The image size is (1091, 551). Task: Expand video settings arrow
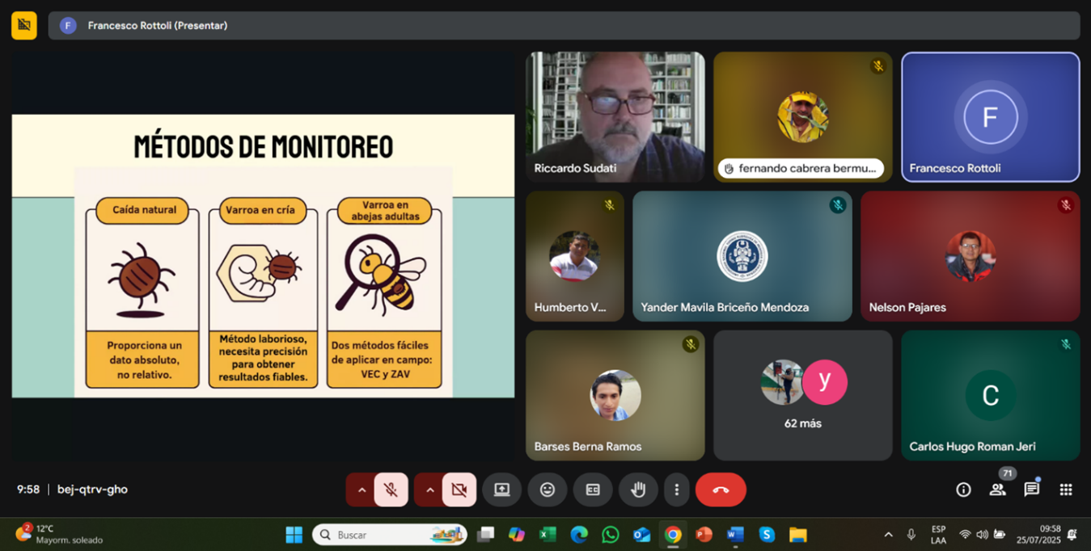[429, 490]
